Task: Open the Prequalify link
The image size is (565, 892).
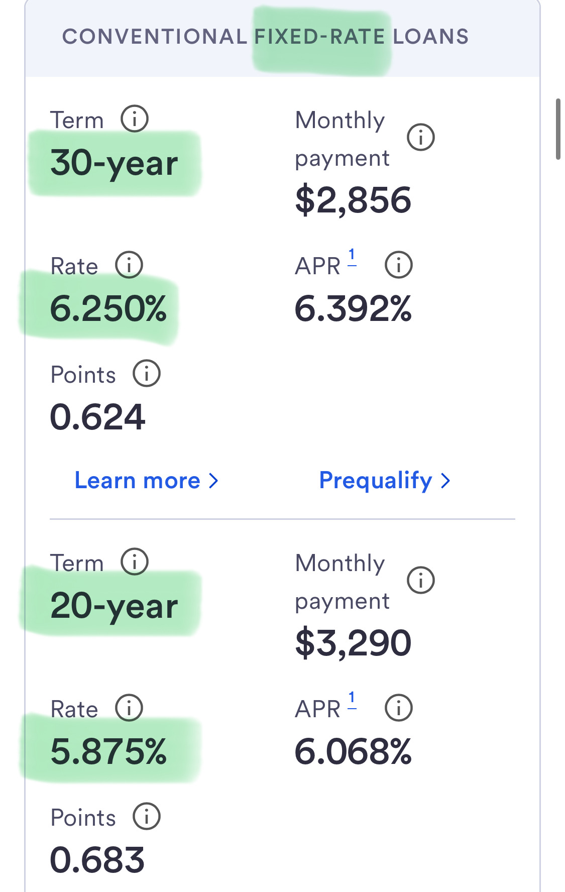Action: click(x=384, y=481)
